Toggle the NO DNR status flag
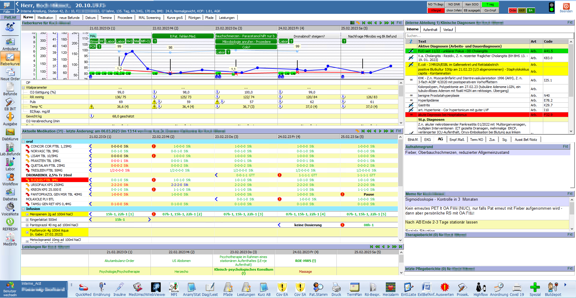Viewport: 576px width, 298px height. (454, 5)
